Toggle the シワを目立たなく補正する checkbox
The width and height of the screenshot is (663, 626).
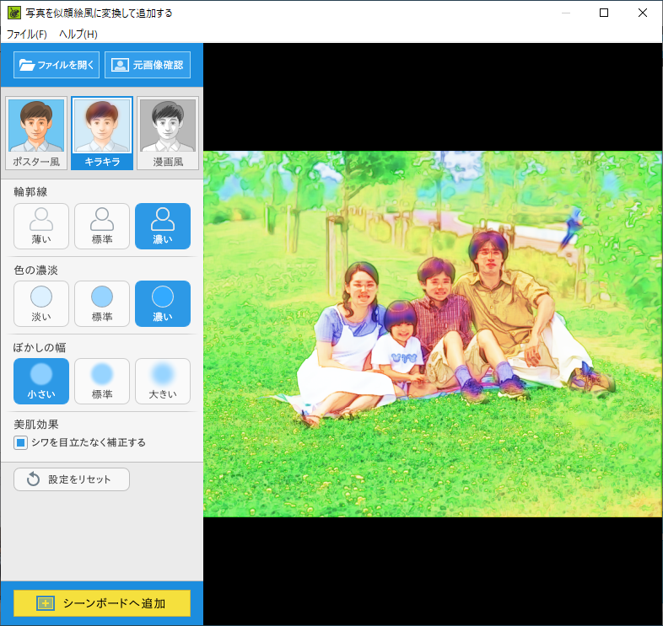point(21,442)
